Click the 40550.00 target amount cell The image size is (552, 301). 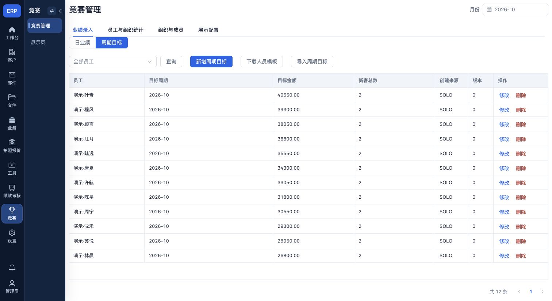pyautogui.click(x=313, y=95)
